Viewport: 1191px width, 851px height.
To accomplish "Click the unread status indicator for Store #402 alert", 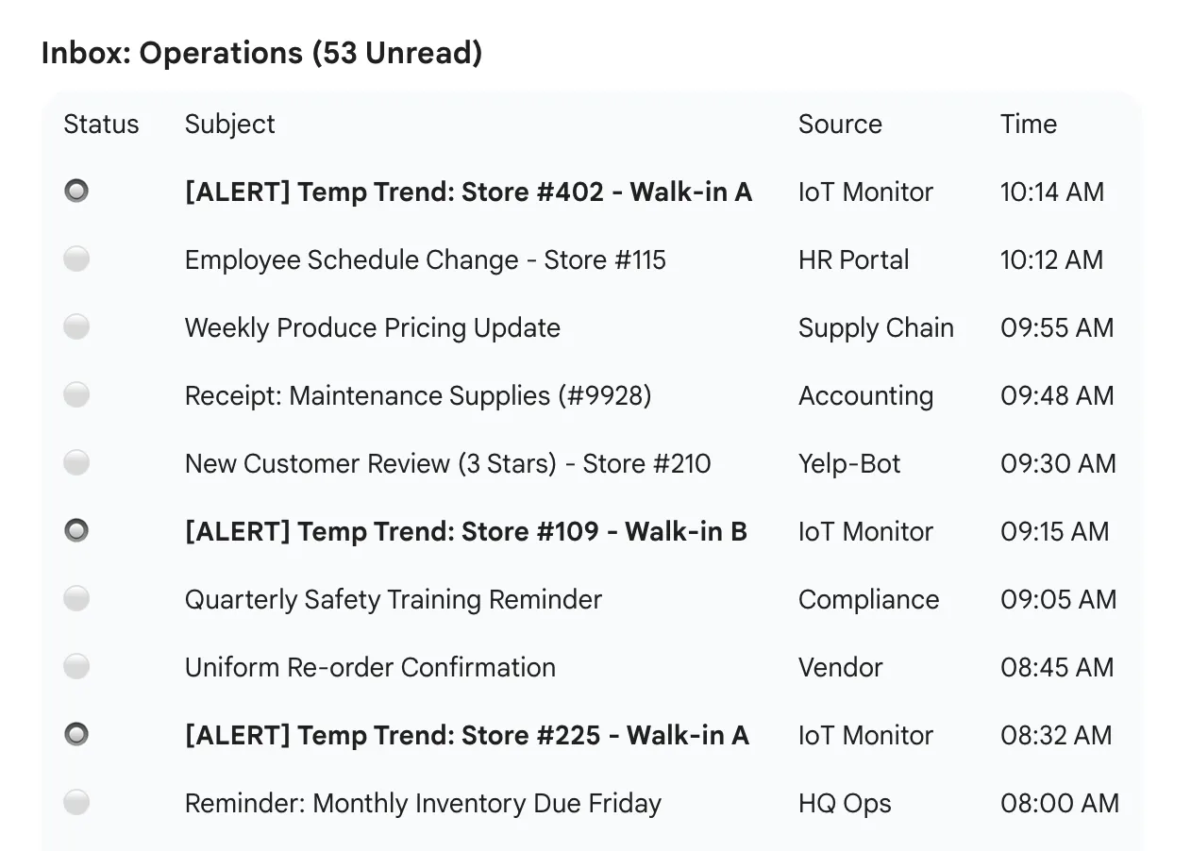I will pos(76,191).
